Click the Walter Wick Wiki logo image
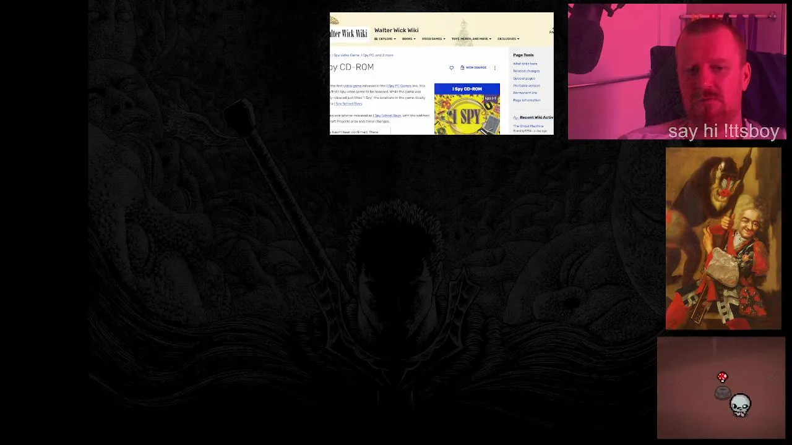792x445 pixels. click(x=348, y=33)
